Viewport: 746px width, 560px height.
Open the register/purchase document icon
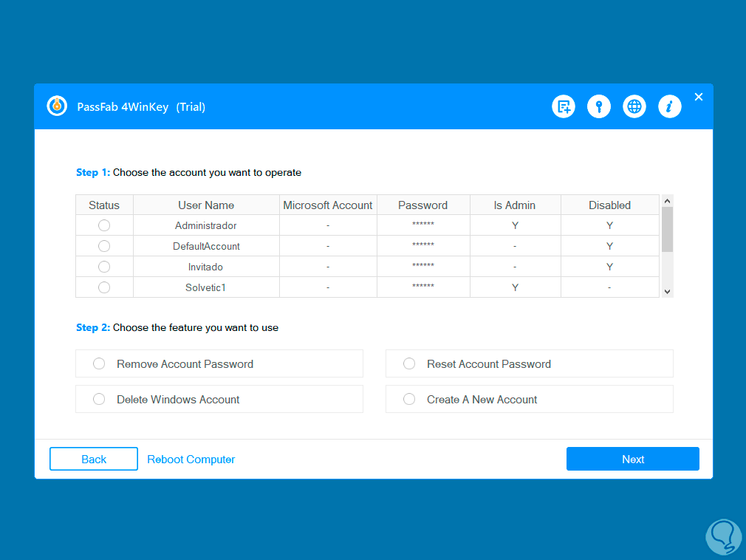pos(564,106)
